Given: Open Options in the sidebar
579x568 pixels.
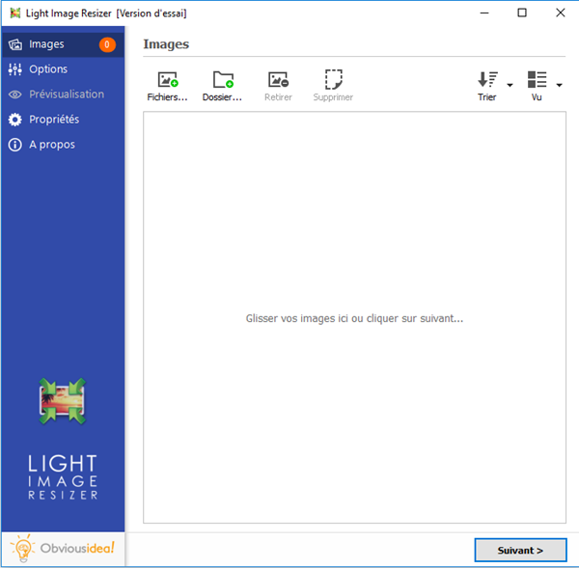Looking at the screenshot, I should (63, 69).
